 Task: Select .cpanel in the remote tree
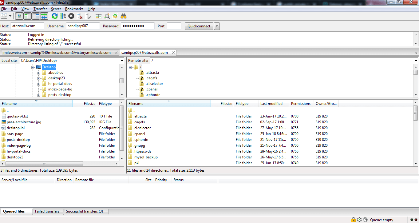152,89
